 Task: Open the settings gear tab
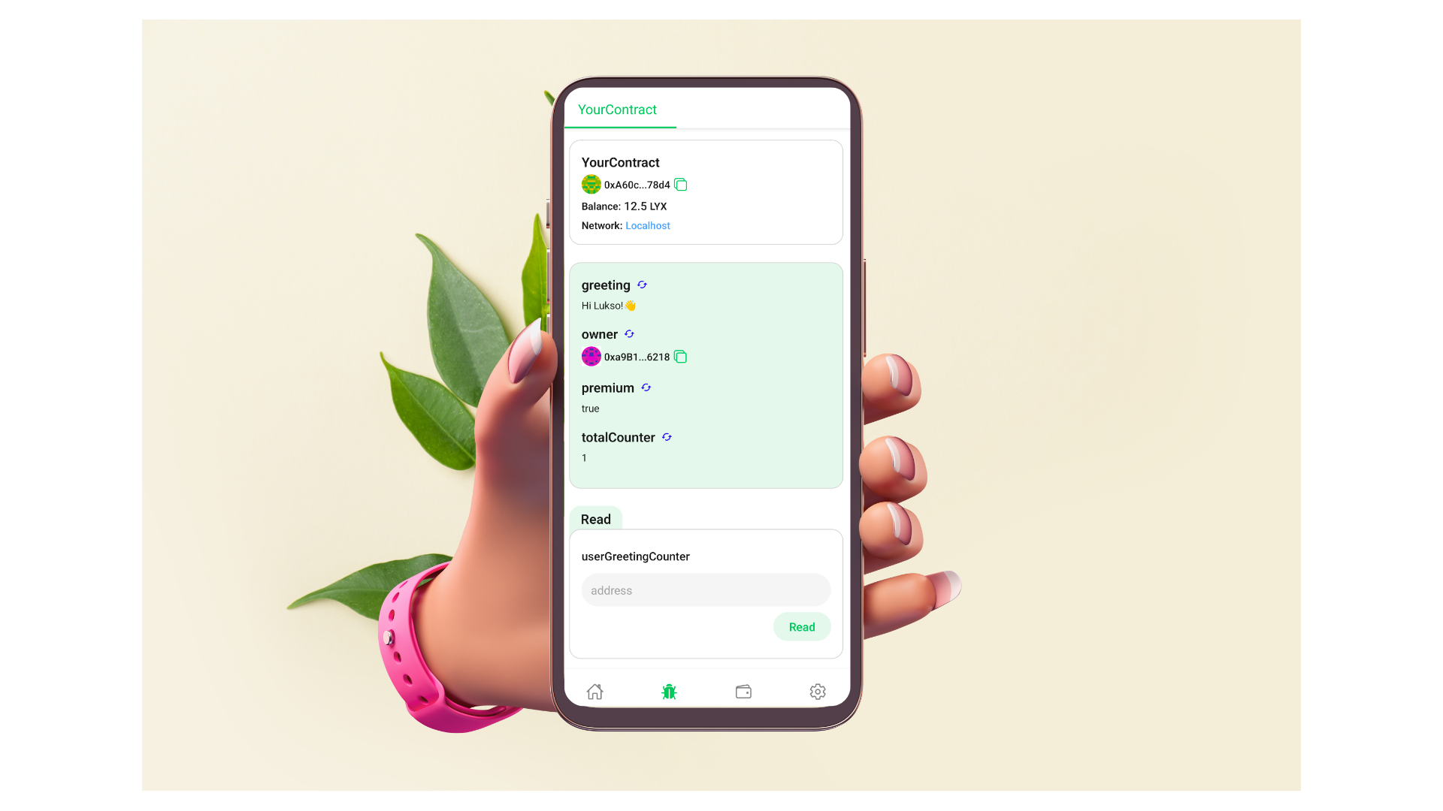817,690
